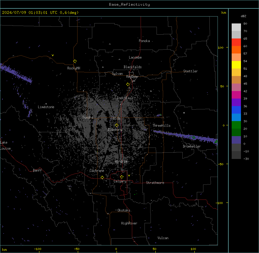Viewport: 259px width, 253px height.
Task: Click the HighRiver label
Action: tap(129, 223)
